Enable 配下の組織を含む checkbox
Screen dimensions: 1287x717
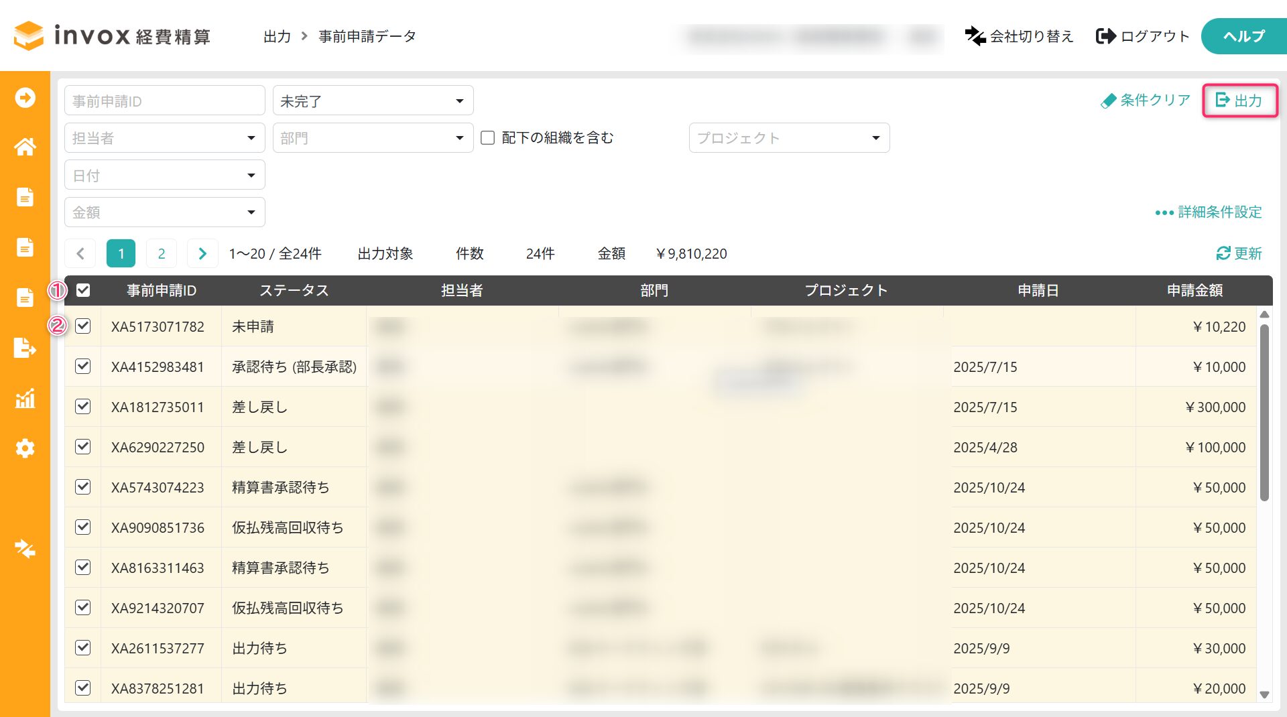tap(488, 138)
